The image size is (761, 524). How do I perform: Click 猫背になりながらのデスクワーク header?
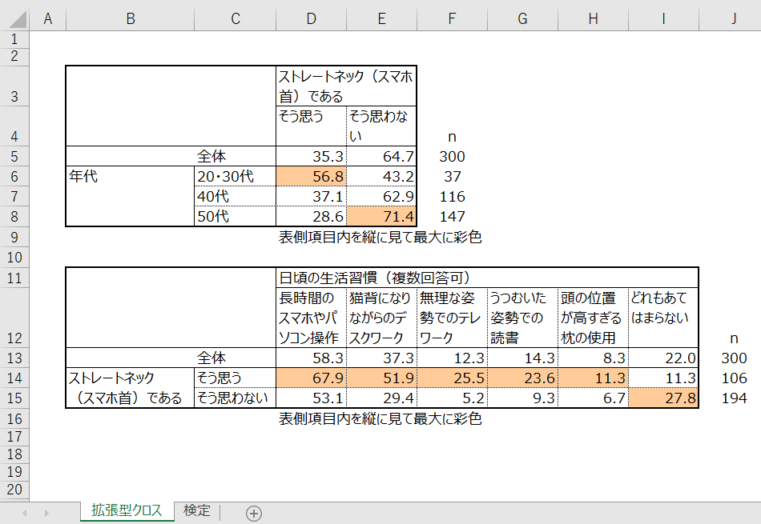(381, 318)
